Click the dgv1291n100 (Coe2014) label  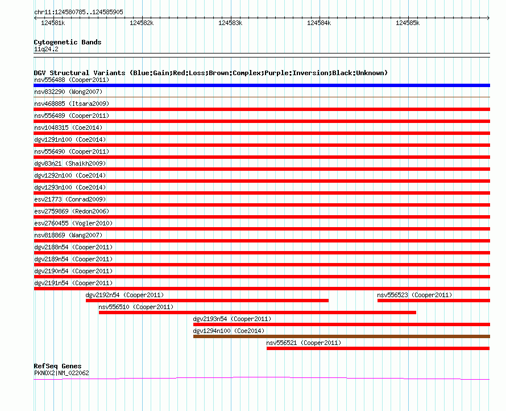(70, 139)
